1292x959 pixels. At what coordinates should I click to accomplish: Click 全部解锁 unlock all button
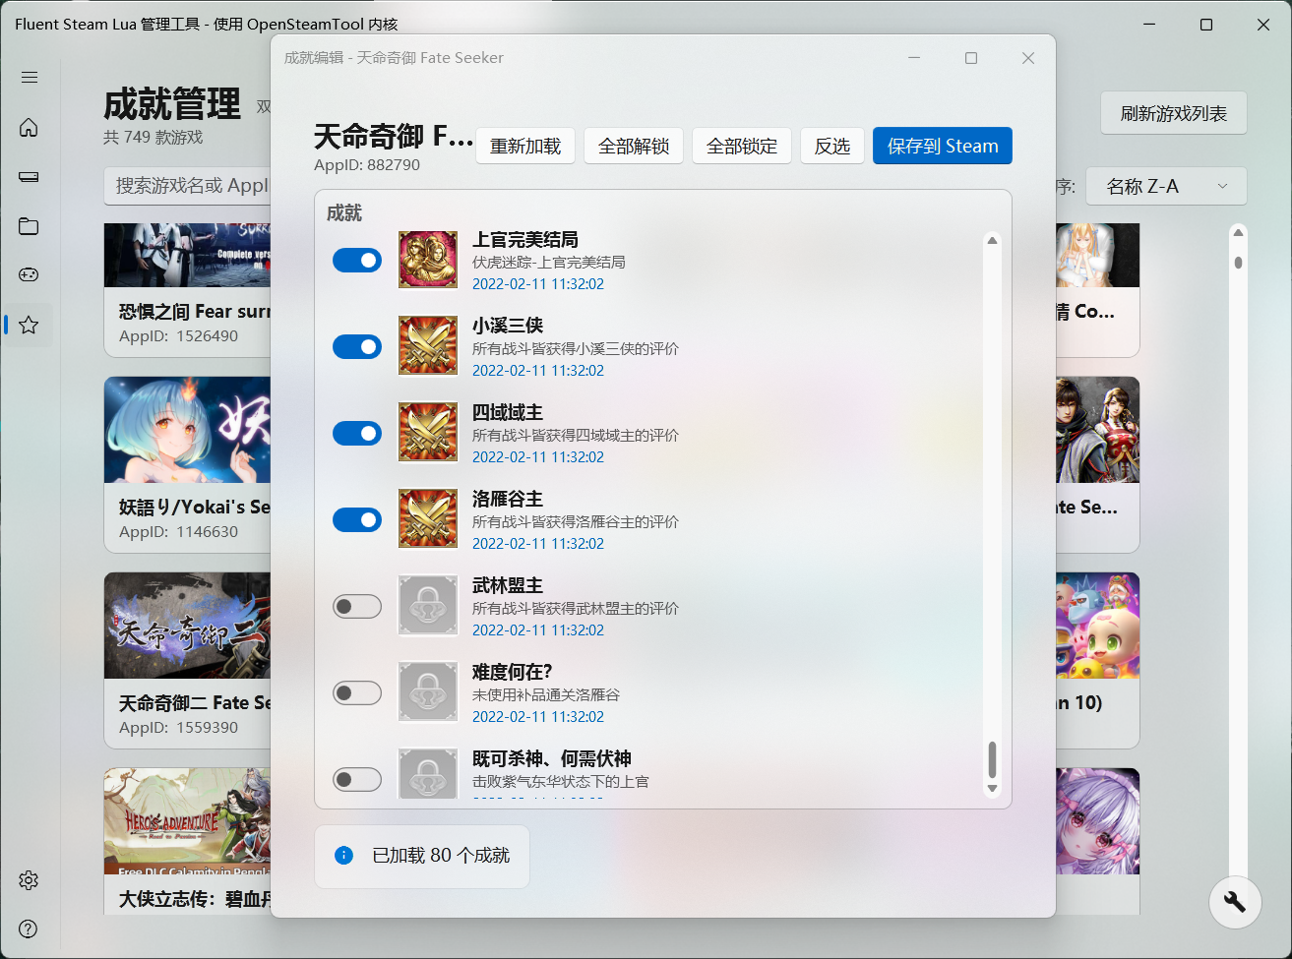(634, 146)
